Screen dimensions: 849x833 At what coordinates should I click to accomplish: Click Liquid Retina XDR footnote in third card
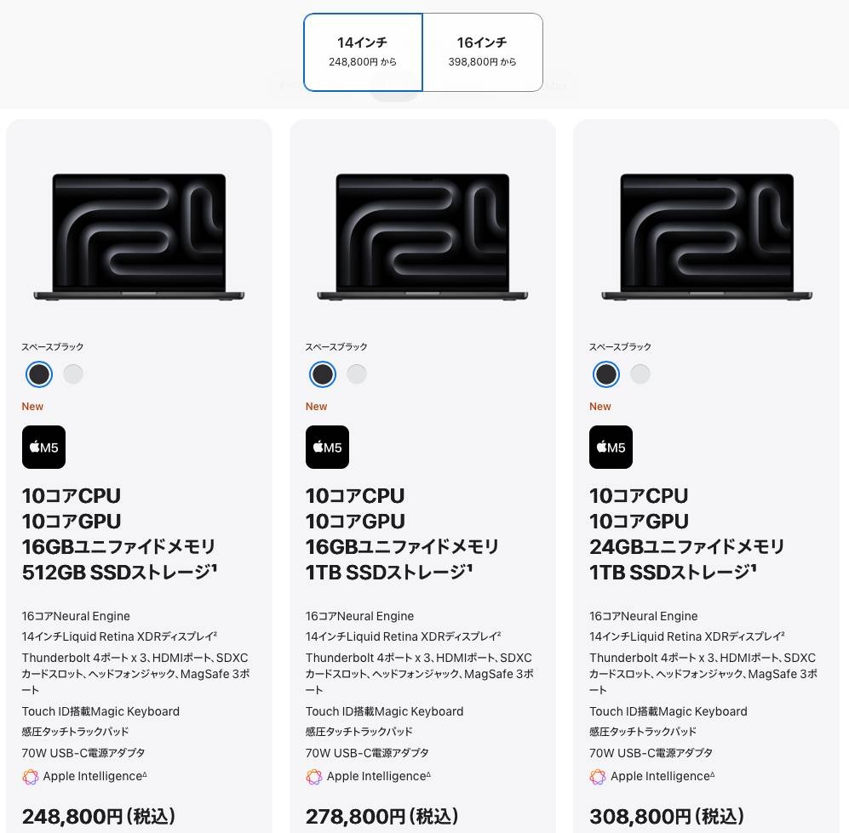pos(783,633)
